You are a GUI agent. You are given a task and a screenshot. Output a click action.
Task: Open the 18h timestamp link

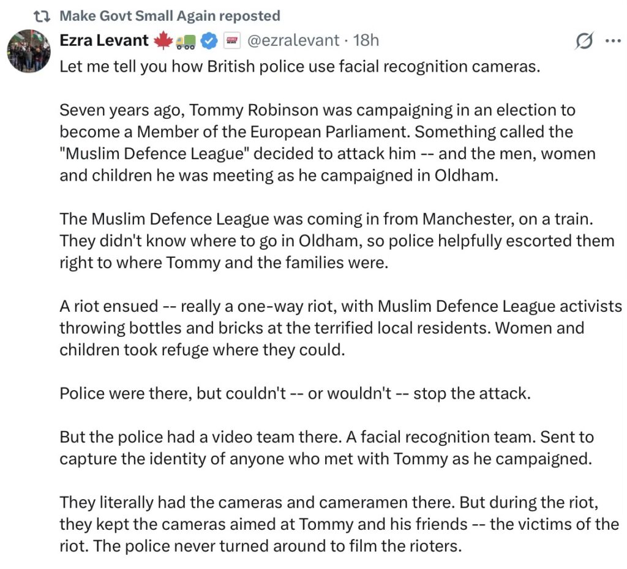coord(366,40)
